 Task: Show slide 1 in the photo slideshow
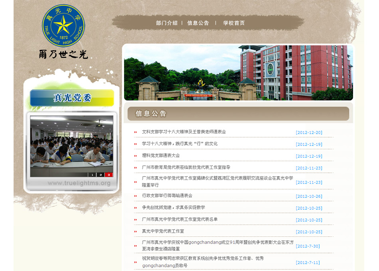pos(92,175)
